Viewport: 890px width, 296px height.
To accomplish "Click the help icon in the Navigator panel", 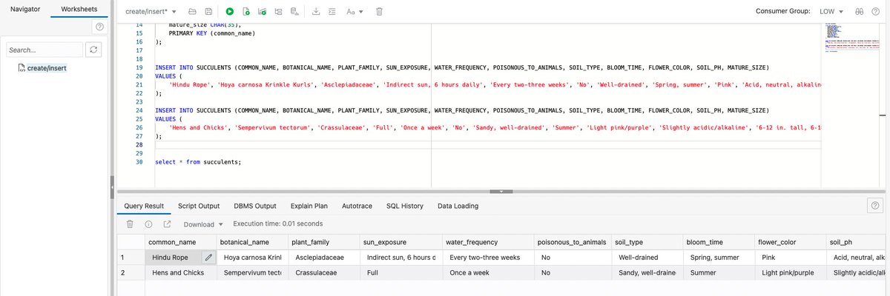I will pyautogui.click(x=99, y=27).
